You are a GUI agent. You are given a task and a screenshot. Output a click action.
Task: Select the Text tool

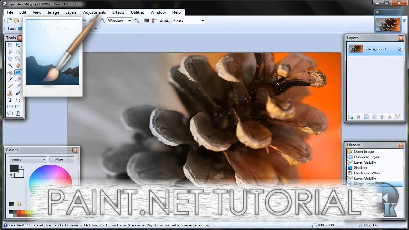10,100
